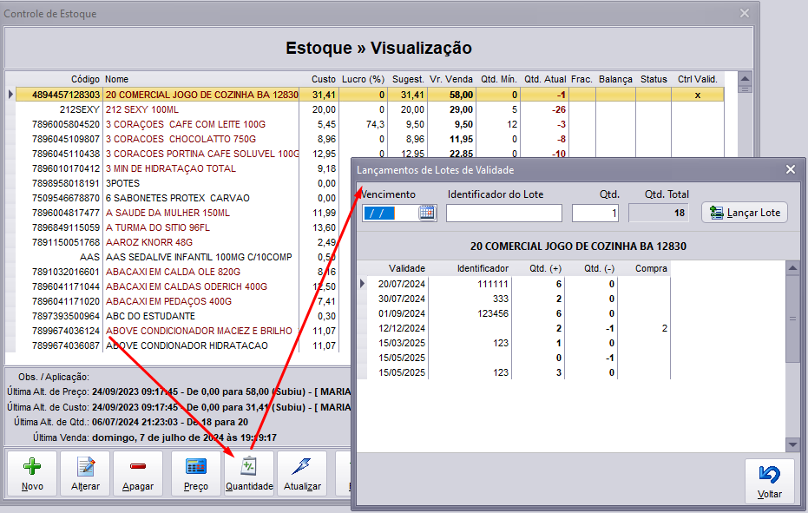
Task: Select lot row dated 01/09/2024
Action: [518, 313]
